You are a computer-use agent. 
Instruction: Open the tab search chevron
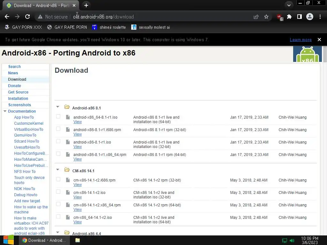(x=289, y=5)
